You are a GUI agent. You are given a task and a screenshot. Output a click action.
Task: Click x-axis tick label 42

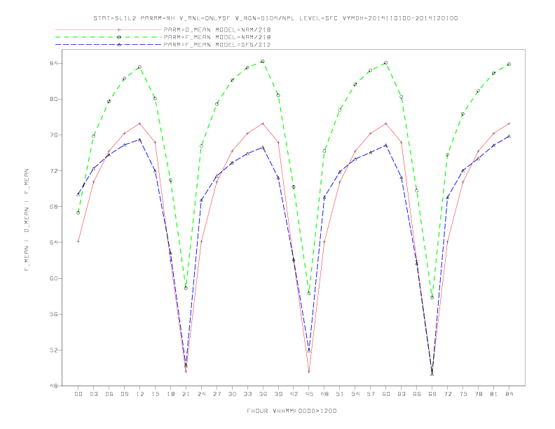(x=294, y=394)
